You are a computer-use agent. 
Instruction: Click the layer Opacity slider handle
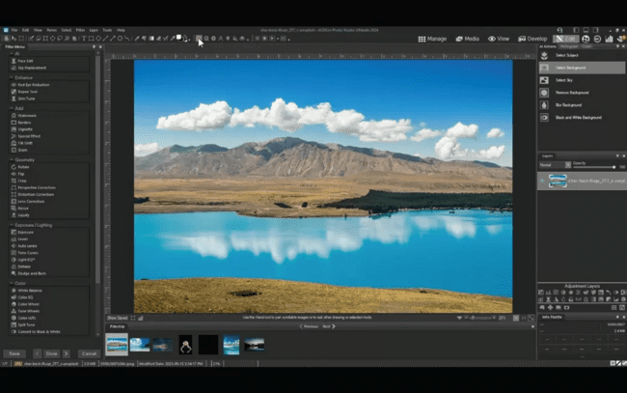point(613,167)
